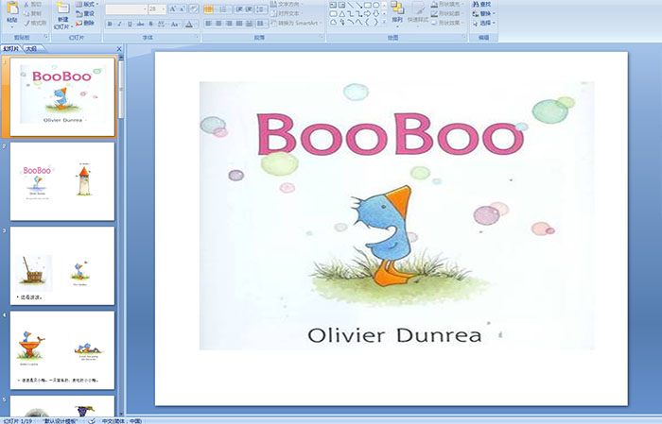662x424 pixels.
Task: Switch to the Outline (大纲) pane tab
Action: click(31, 49)
